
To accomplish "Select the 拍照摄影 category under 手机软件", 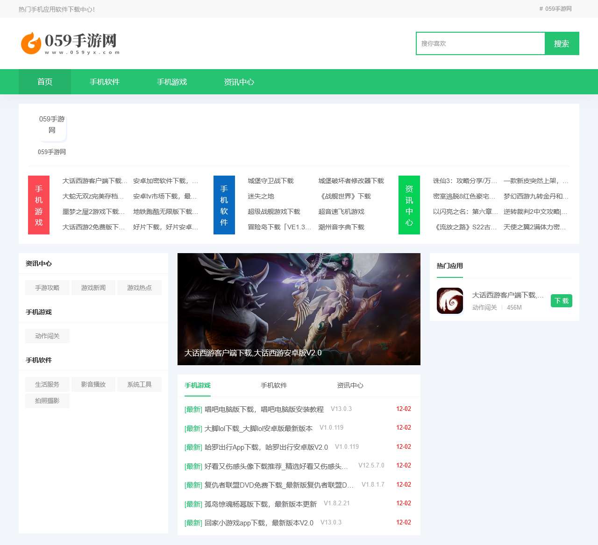I will pyautogui.click(x=47, y=401).
